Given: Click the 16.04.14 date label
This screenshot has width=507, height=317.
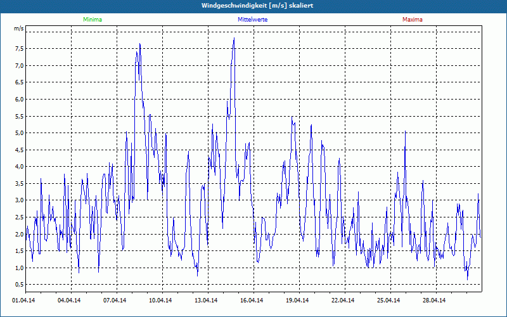Looking at the screenshot, I should point(252,301).
